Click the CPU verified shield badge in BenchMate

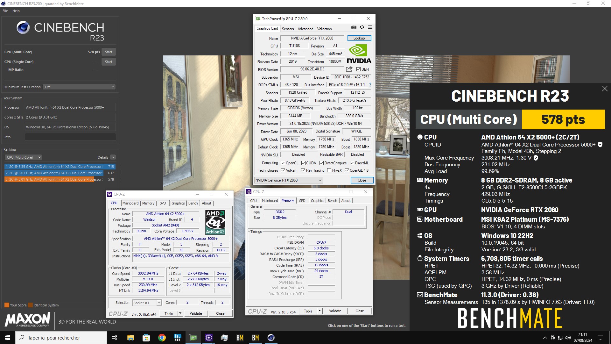click(x=600, y=145)
